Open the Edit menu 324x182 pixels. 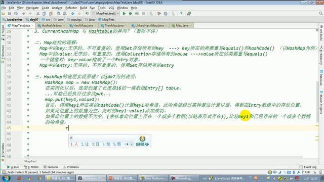coord(11,8)
